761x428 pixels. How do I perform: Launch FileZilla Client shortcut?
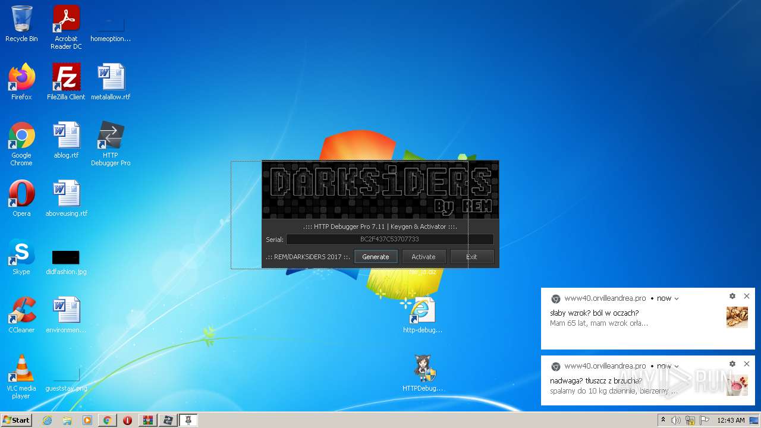point(66,81)
